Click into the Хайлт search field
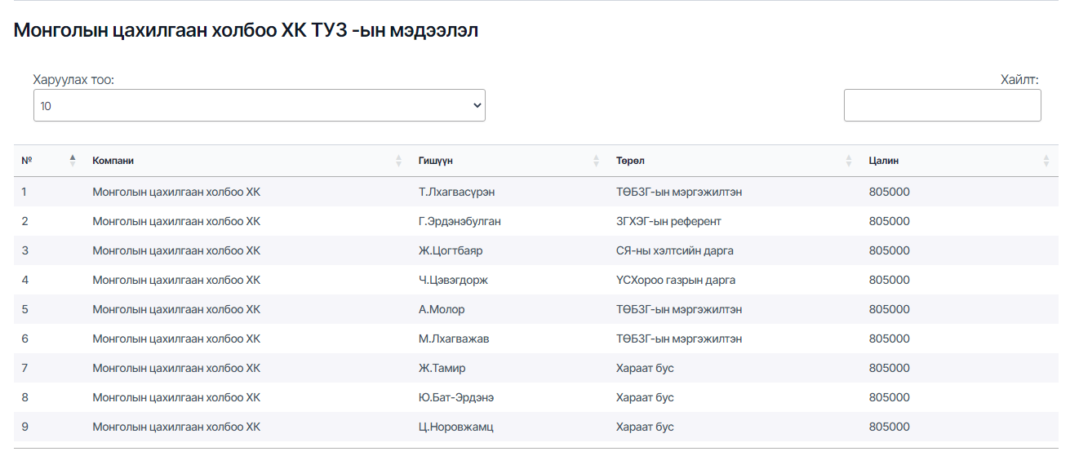1070x456 pixels. [x=942, y=105]
